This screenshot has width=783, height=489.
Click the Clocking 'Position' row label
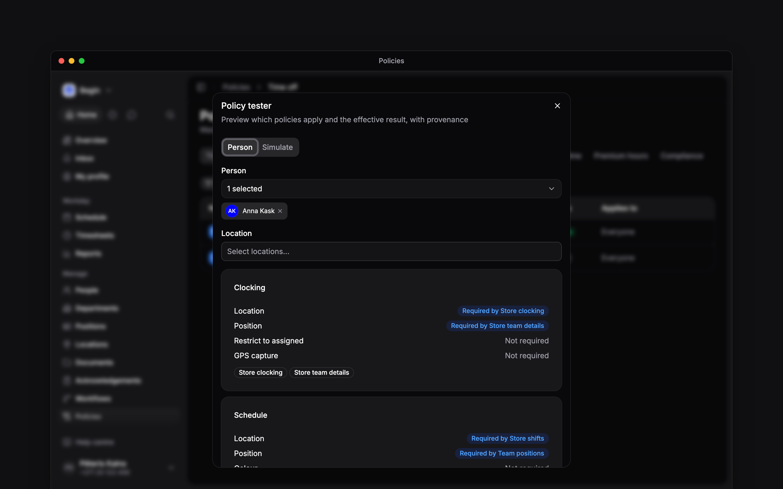pos(248,326)
